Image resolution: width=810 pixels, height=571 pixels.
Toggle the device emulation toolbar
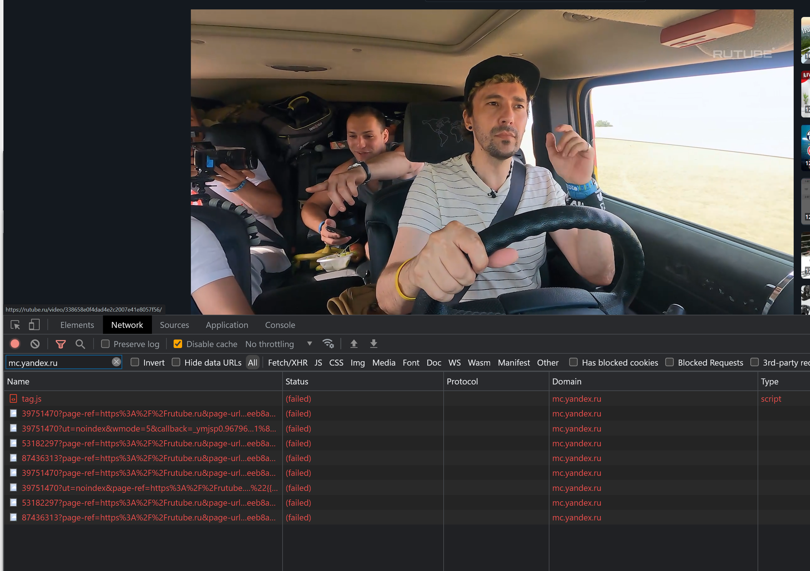34,325
